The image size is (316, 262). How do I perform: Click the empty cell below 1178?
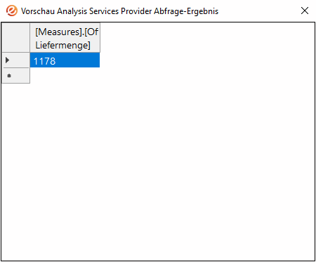pyautogui.click(x=65, y=75)
